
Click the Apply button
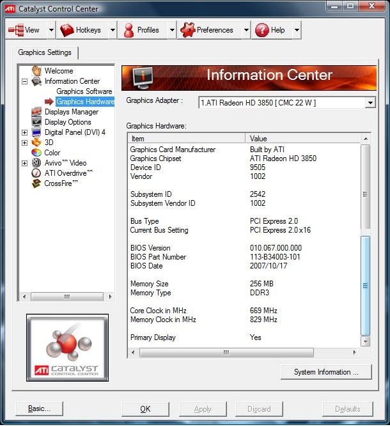click(x=203, y=409)
